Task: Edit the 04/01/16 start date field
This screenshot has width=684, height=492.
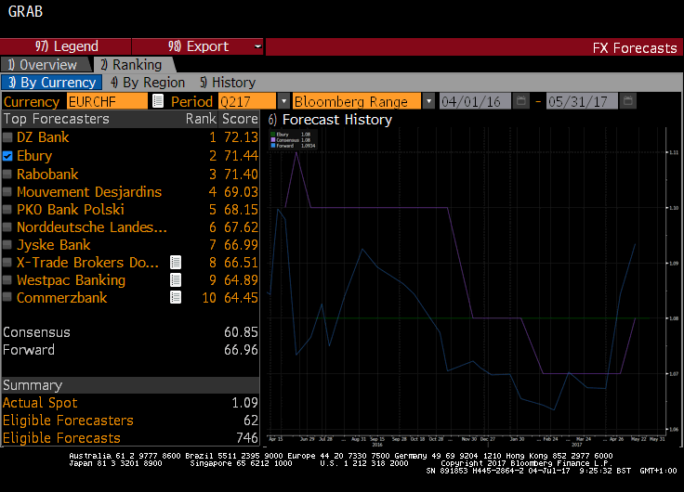Action: click(x=475, y=101)
